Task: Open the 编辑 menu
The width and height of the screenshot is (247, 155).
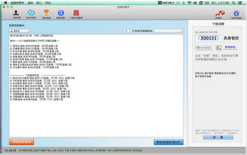Action: pyautogui.click(x=30, y=3)
